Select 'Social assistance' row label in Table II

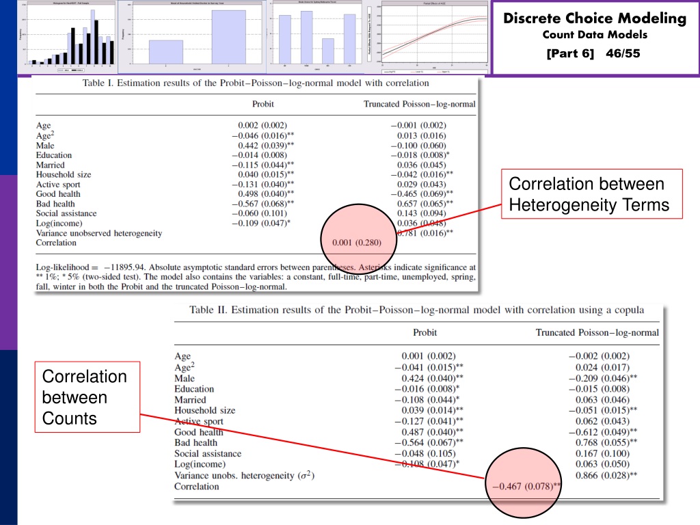208,454
